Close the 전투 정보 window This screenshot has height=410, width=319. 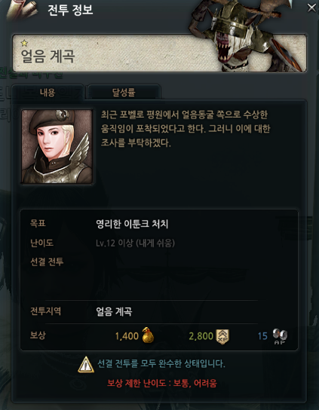311,8
